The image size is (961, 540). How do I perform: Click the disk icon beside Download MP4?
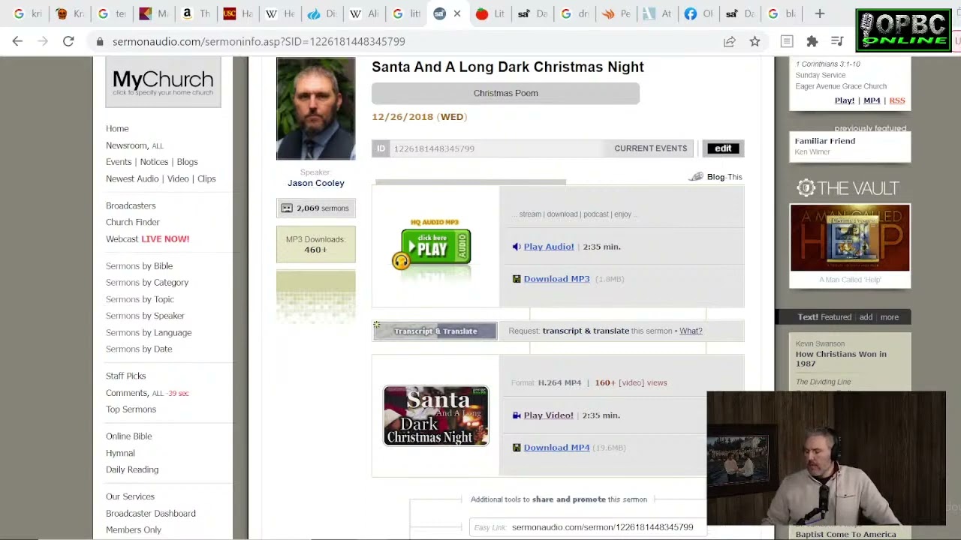[517, 448]
